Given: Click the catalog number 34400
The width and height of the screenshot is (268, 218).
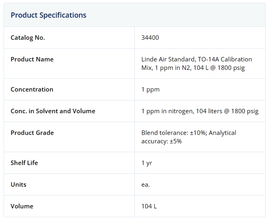Looking at the screenshot, I should pyautogui.click(x=150, y=38).
